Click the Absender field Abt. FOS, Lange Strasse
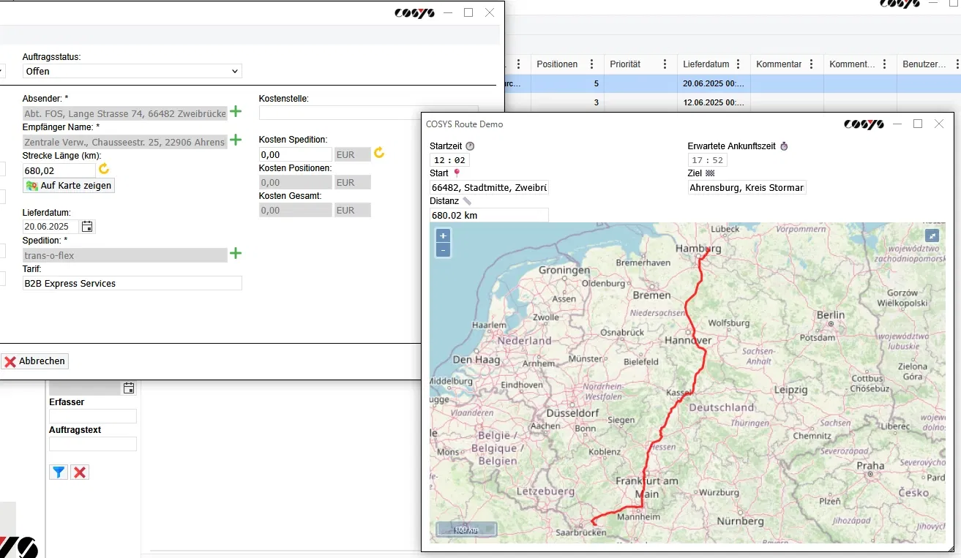 point(125,113)
